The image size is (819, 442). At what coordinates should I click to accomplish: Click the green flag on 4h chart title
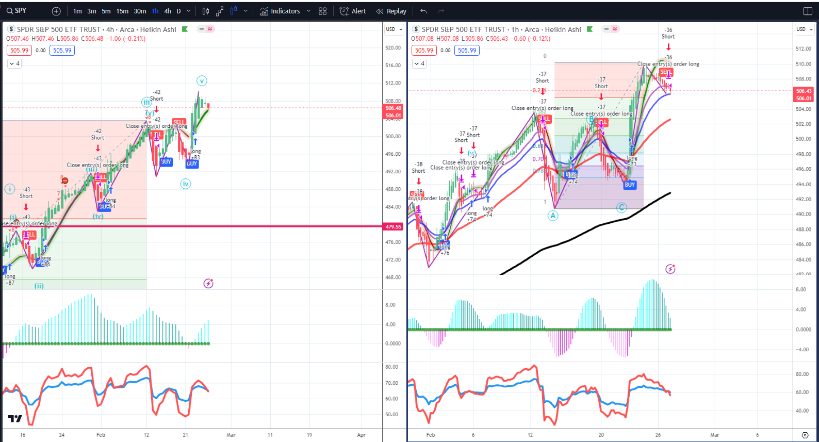(185, 29)
